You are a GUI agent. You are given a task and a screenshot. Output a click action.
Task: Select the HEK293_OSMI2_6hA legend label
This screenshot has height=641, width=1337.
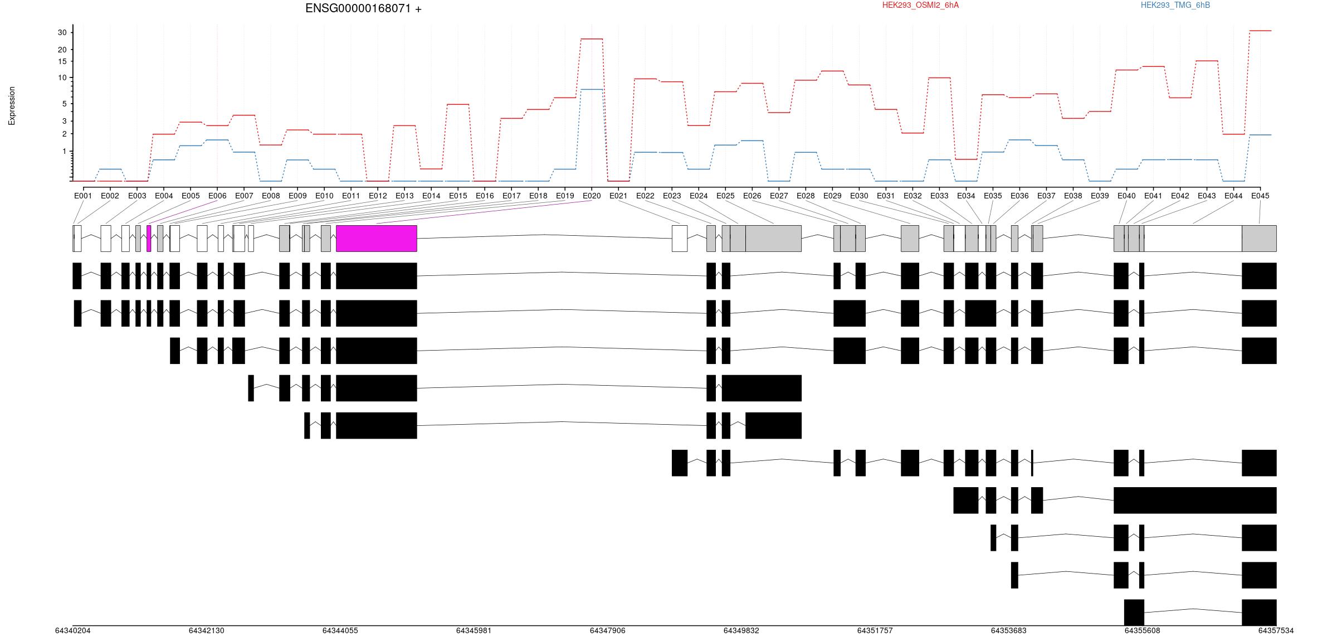coord(921,5)
